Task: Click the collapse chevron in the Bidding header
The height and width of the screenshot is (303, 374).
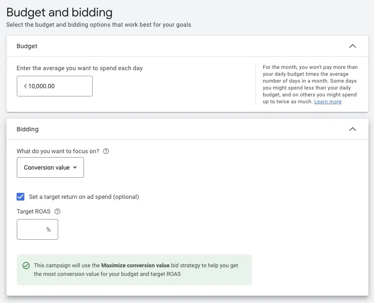Action: coord(352,129)
